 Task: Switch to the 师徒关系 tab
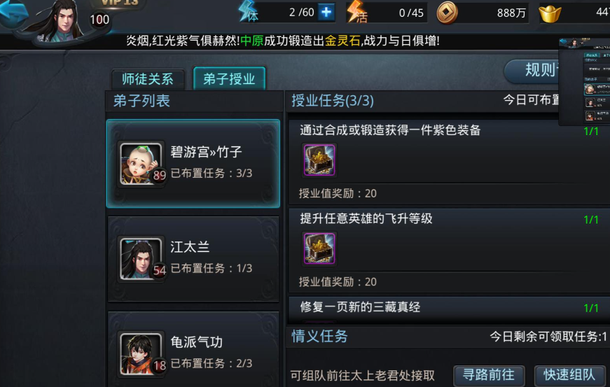[x=148, y=79]
